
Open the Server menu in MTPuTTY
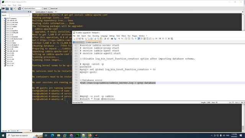pyautogui.click(x=4, y=5)
